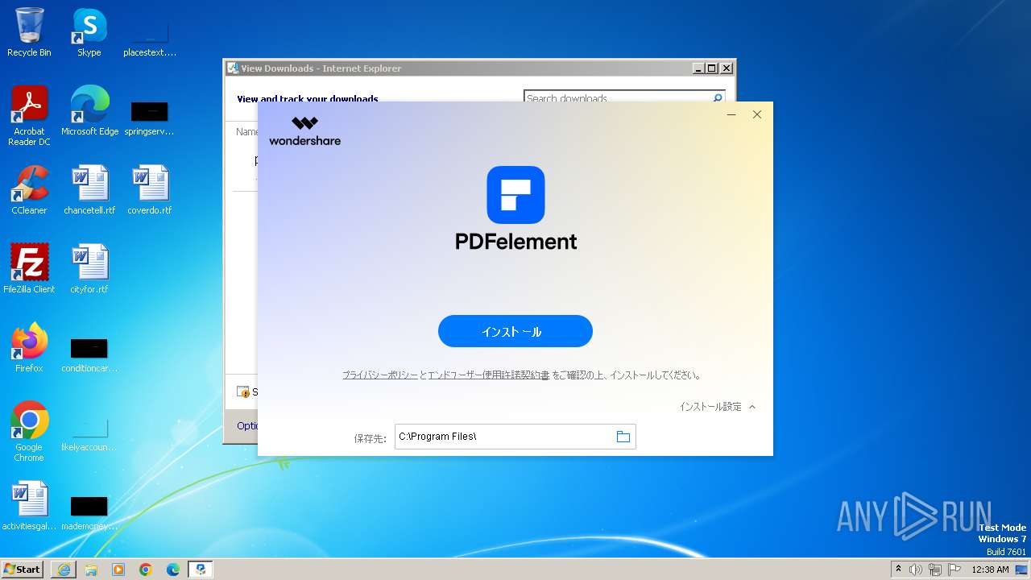Click the PDFelement installer taskbar button
This screenshot has width=1031, height=580.
(x=201, y=570)
